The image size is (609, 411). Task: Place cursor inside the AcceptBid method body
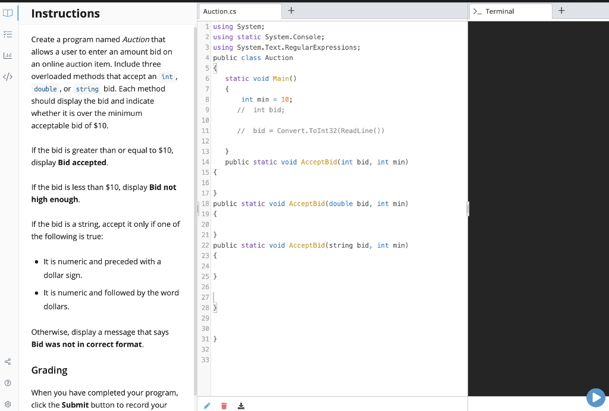pos(250,184)
